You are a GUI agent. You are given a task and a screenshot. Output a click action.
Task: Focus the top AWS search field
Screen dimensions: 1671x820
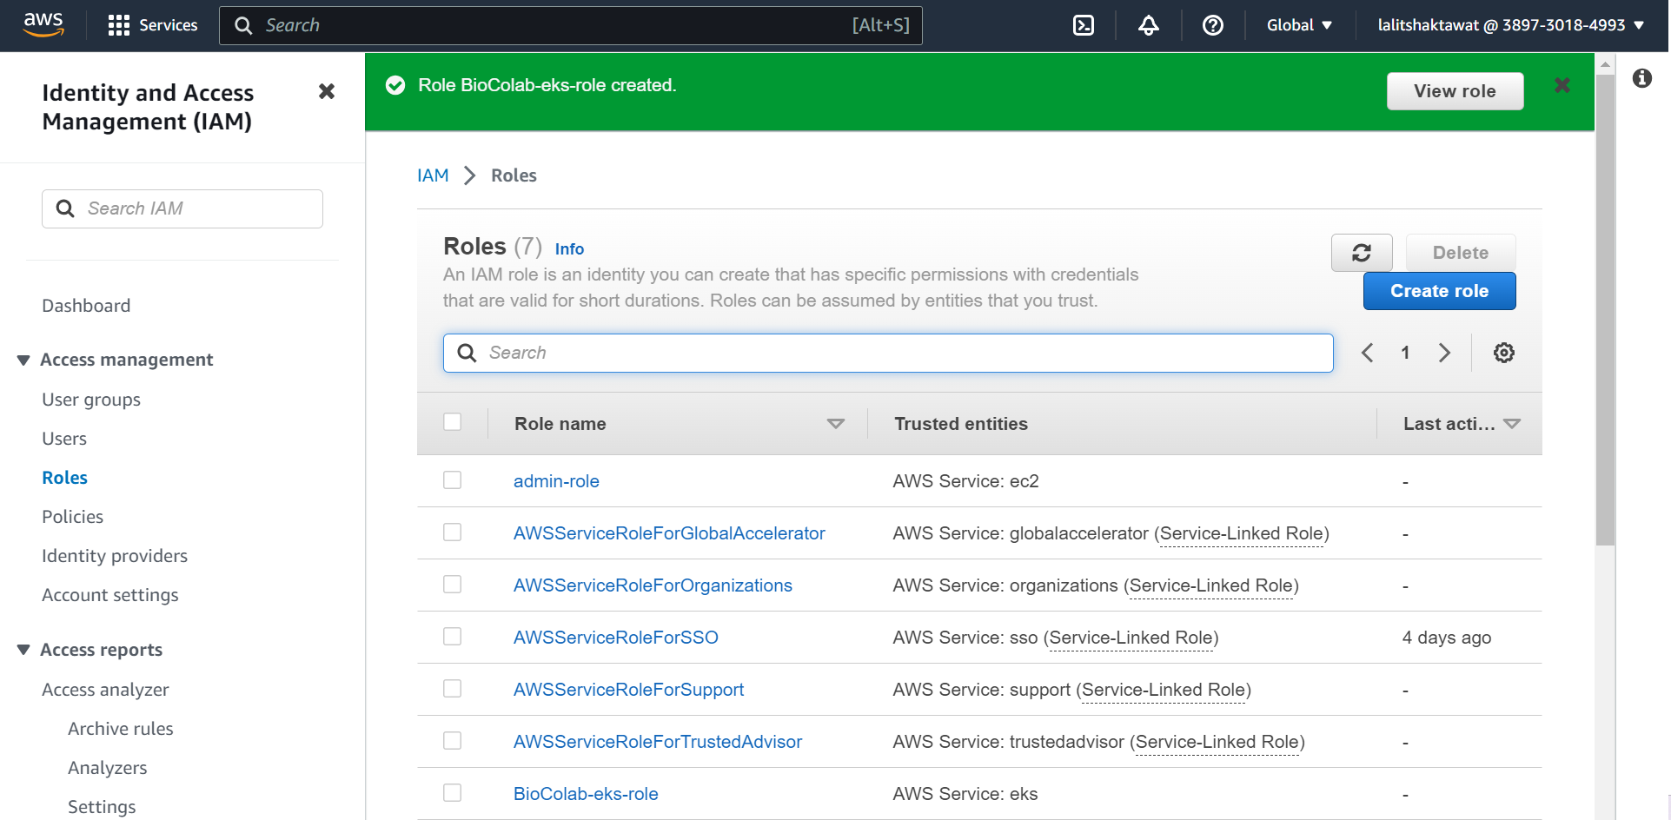[x=570, y=25]
